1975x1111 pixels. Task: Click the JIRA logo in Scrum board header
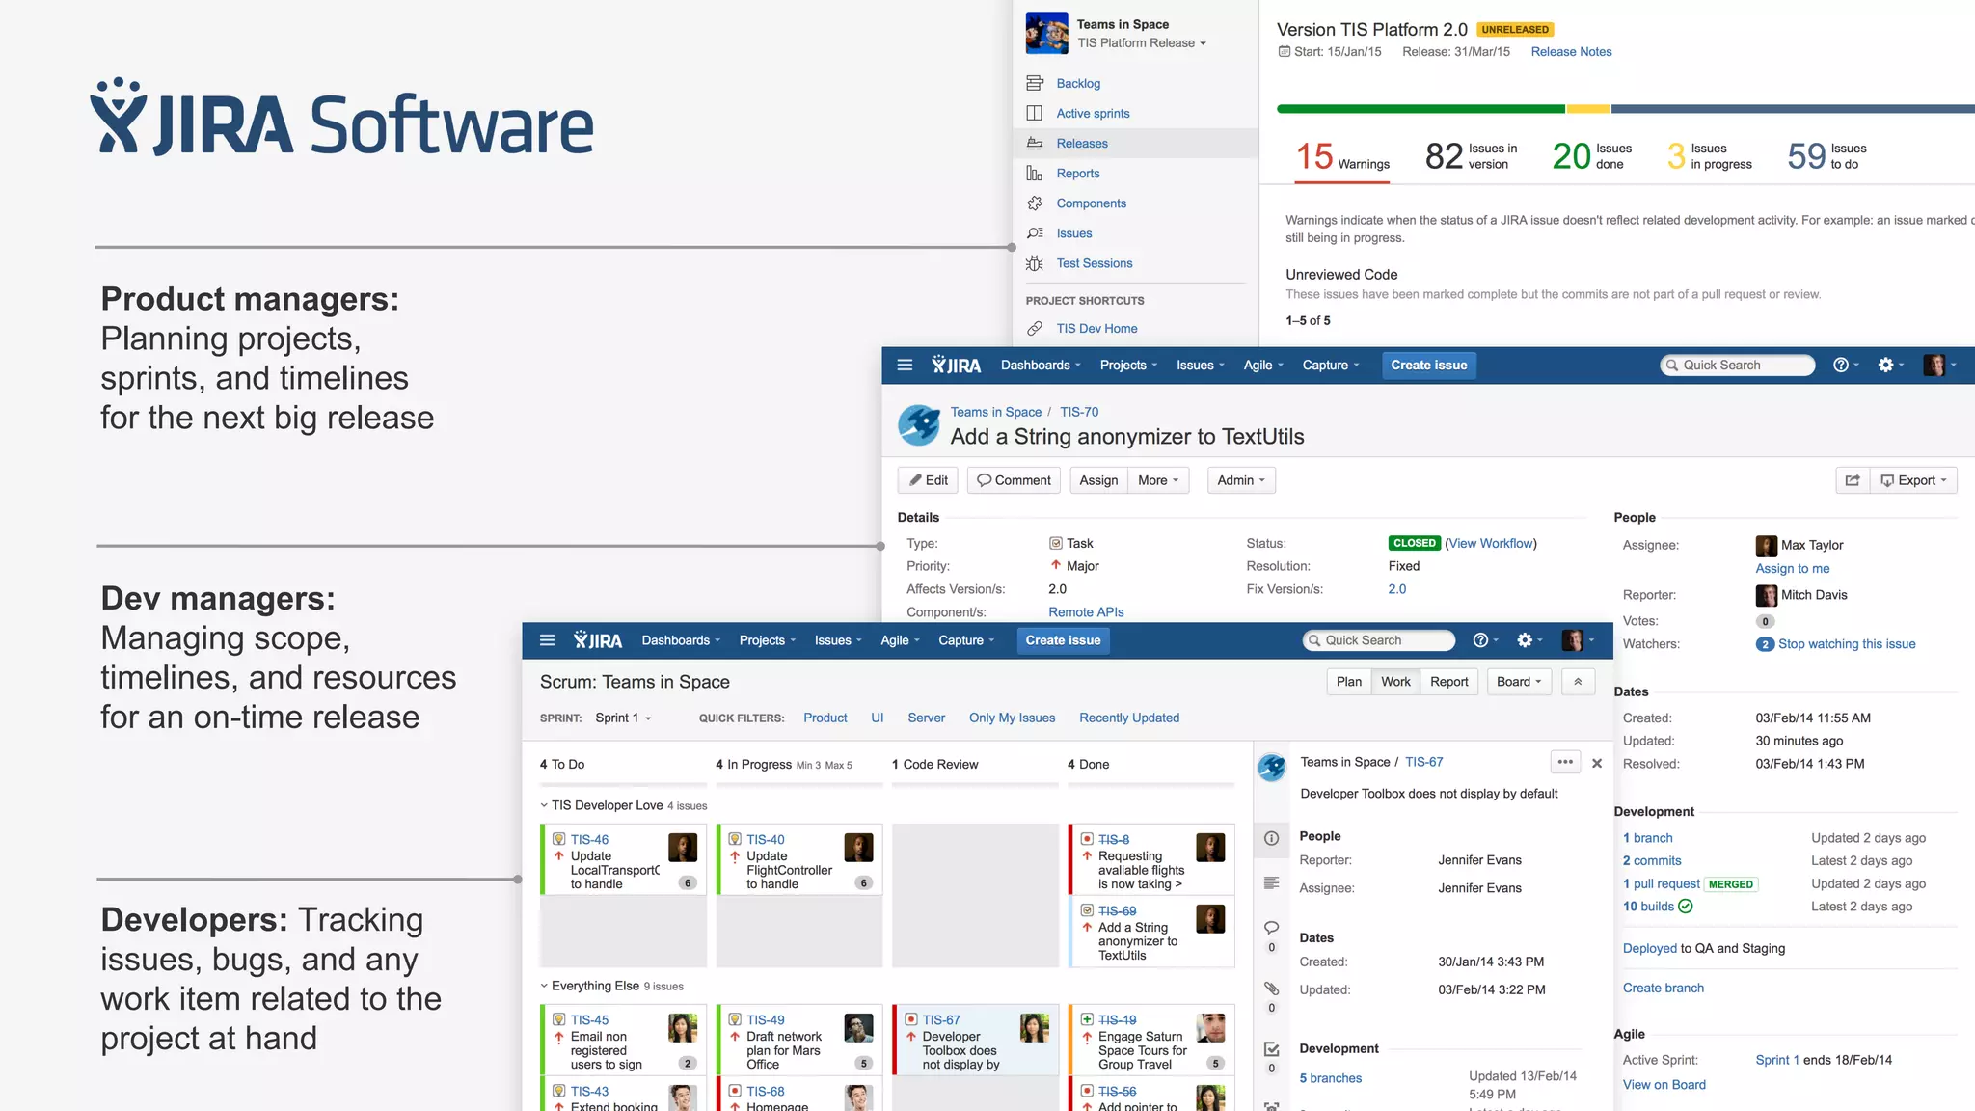598,639
